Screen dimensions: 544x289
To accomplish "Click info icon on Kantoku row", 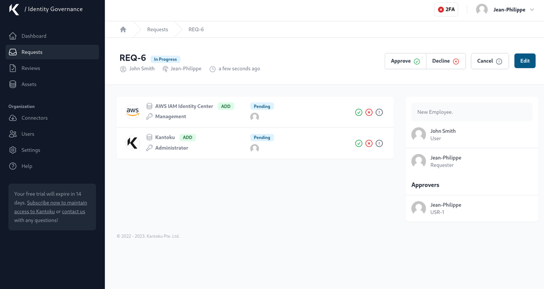I will coord(379,143).
